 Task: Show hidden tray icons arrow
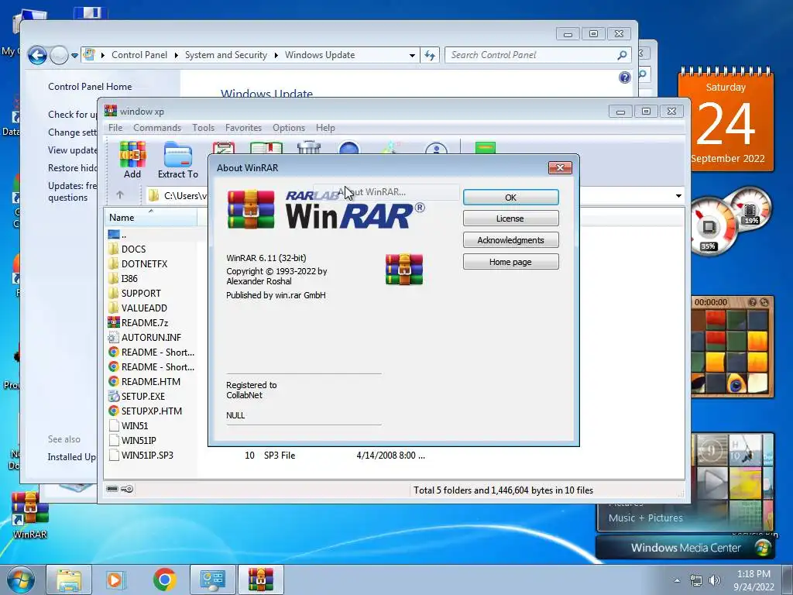[677, 580]
